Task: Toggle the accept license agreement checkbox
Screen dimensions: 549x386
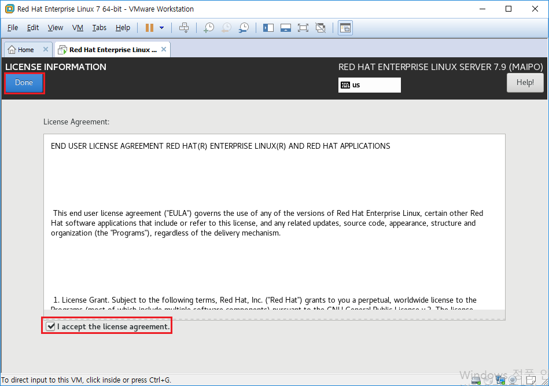Action: point(51,326)
